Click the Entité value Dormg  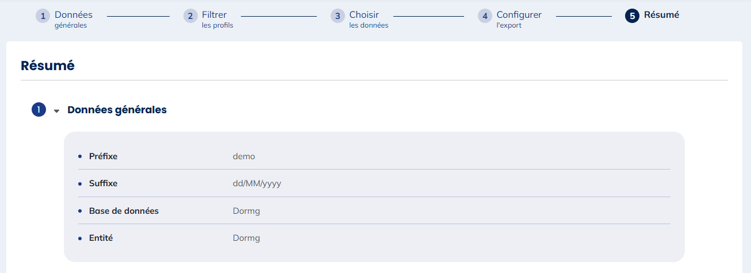point(247,238)
